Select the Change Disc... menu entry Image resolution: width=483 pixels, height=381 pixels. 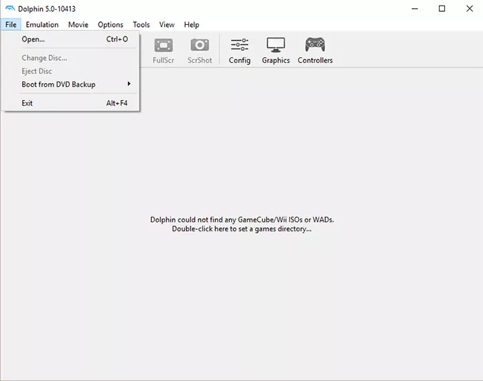71,58
